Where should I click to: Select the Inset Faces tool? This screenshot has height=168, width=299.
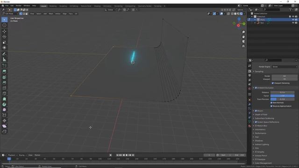[x=4, y=77]
